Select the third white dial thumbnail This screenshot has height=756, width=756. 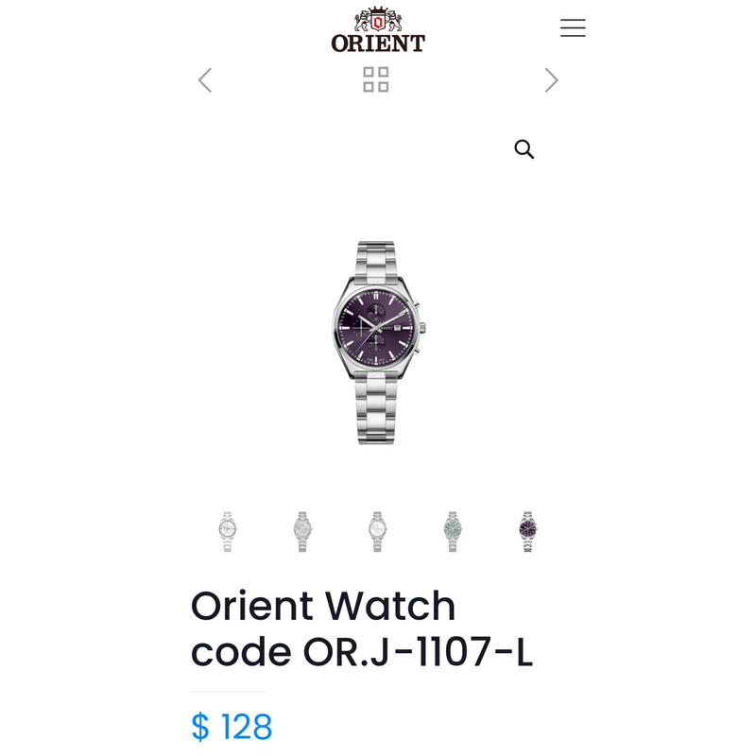[377, 531]
